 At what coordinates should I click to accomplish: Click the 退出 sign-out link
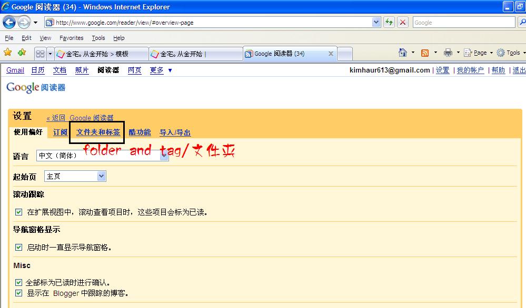pos(519,70)
